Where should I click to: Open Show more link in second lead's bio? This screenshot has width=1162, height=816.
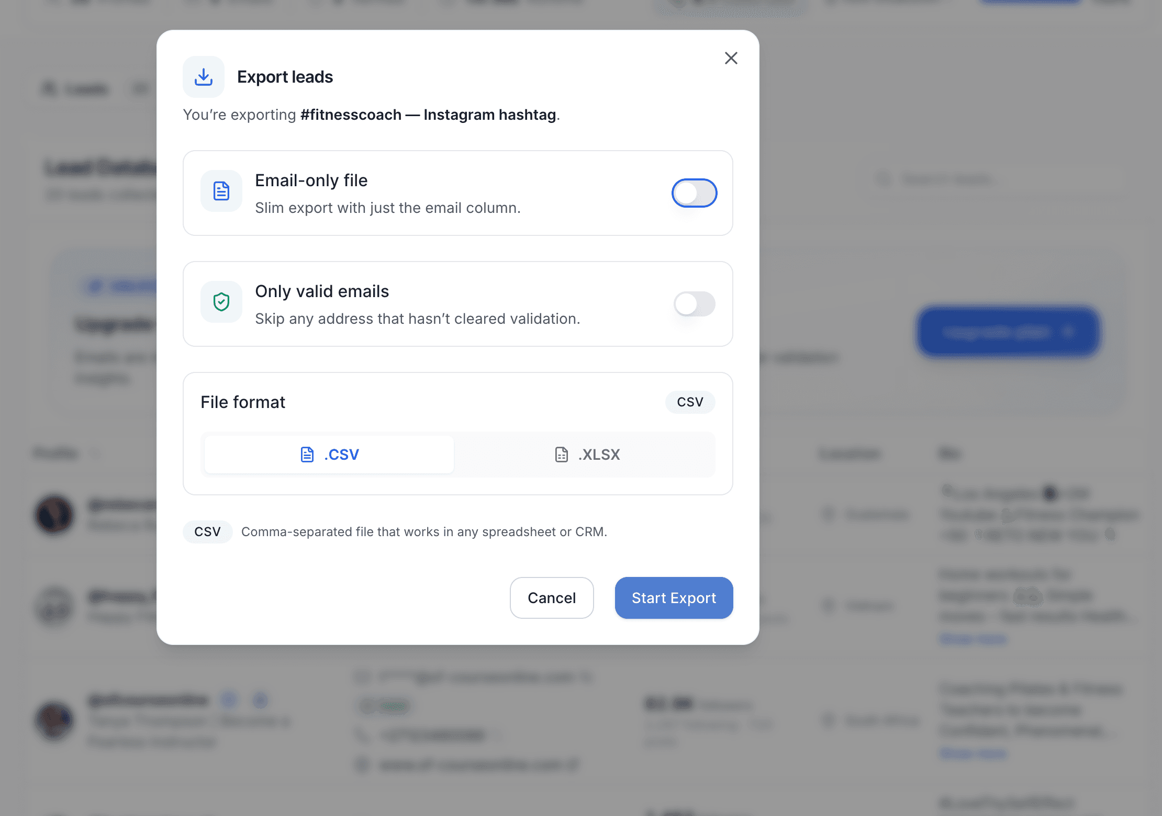(x=973, y=639)
